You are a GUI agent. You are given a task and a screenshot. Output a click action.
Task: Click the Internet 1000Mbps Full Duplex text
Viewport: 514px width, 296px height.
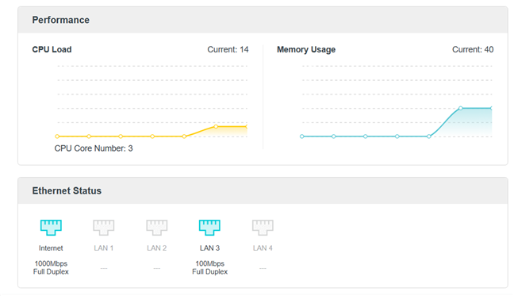[x=51, y=267]
